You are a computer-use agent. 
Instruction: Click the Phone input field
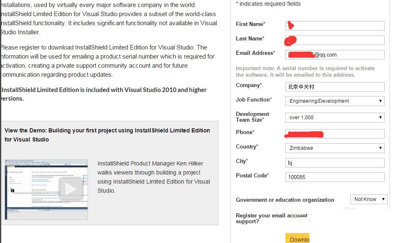click(335, 134)
